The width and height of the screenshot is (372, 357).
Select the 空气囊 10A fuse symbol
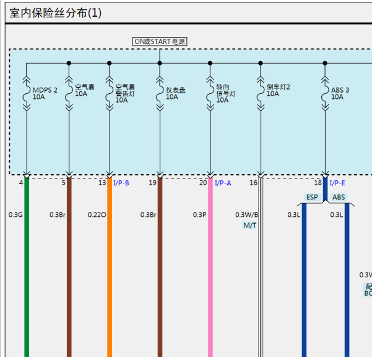click(x=69, y=93)
